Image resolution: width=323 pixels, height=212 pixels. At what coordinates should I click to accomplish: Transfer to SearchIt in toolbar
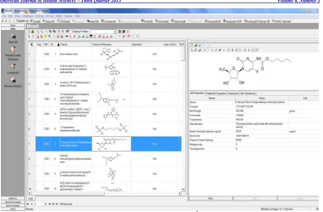pos(93,21)
